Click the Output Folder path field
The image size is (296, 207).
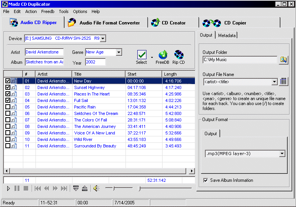click(240, 60)
